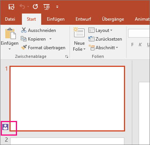Select the Start ribbon tab
This screenshot has width=150, height=145.
(31, 19)
